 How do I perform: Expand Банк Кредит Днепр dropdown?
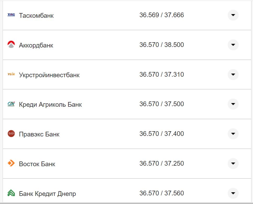pyautogui.click(x=233, y=193)
